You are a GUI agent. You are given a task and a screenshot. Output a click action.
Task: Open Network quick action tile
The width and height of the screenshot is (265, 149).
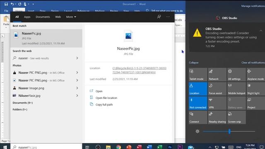[217, 74]
